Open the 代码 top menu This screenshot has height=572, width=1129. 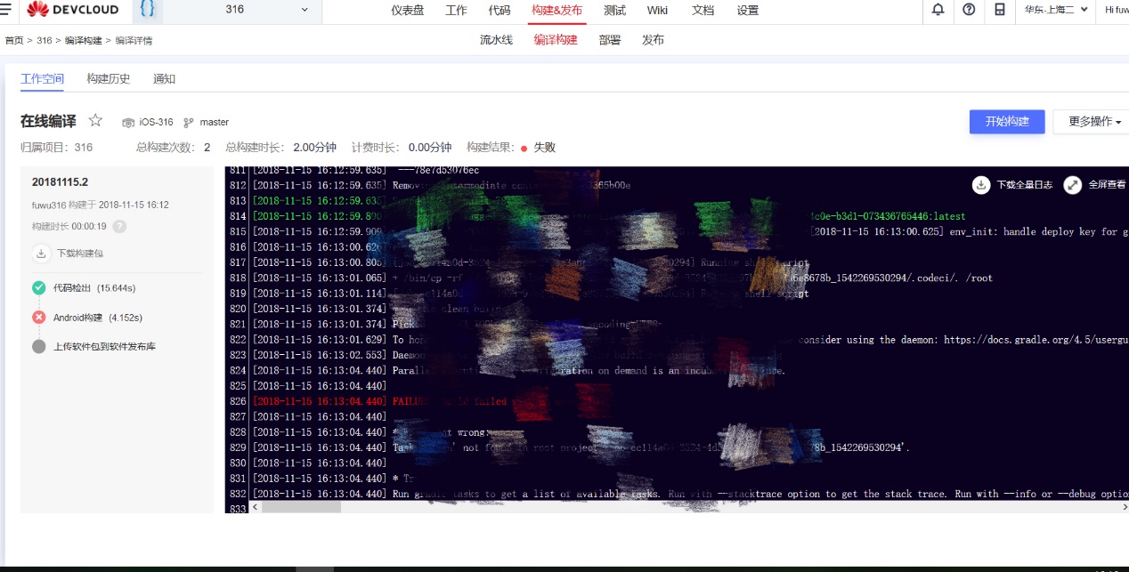point(500,11)
